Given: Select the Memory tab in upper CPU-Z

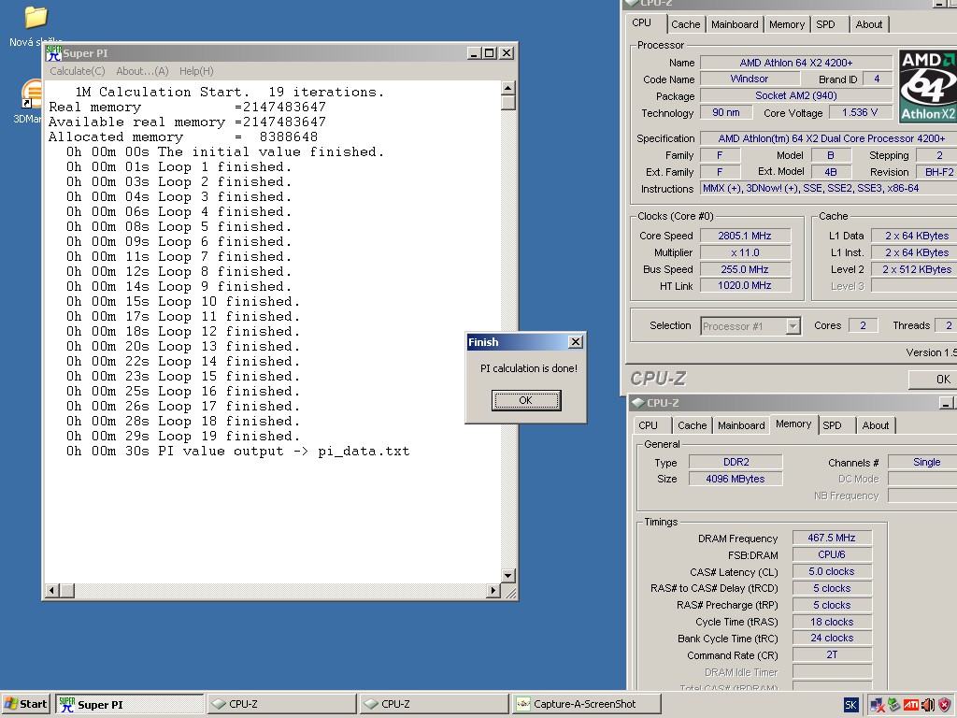Looking at the screenshot, I should [x=787, y=24].
